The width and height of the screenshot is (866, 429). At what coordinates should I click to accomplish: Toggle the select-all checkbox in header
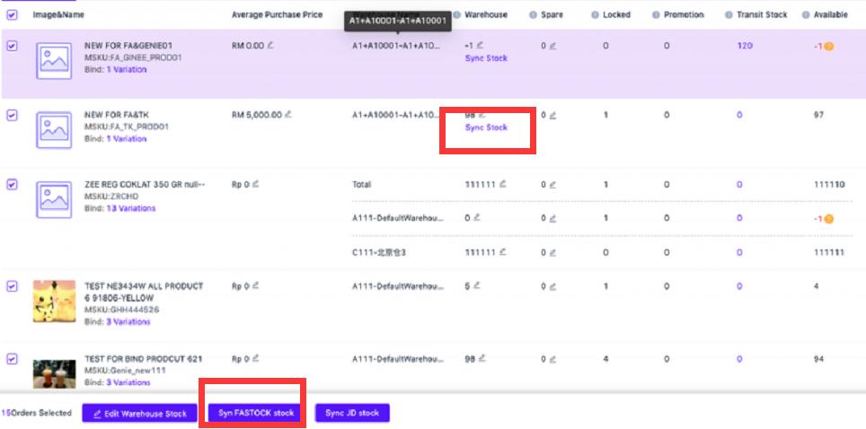[x=13, y=14]
